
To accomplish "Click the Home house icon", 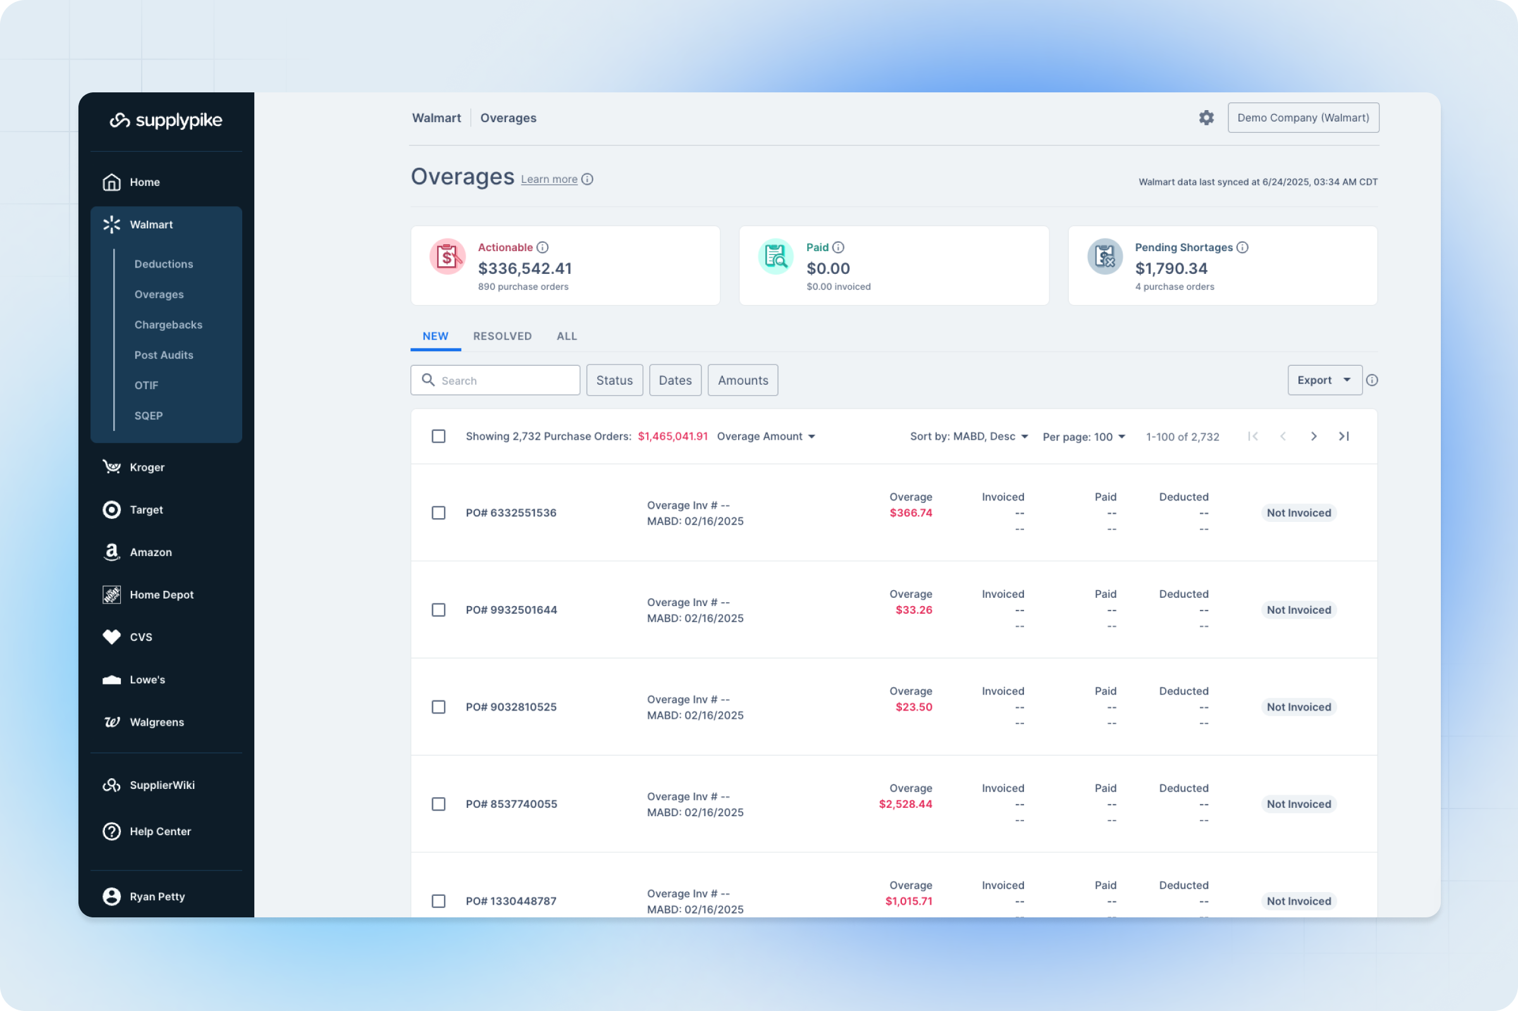I will point(111,182).
